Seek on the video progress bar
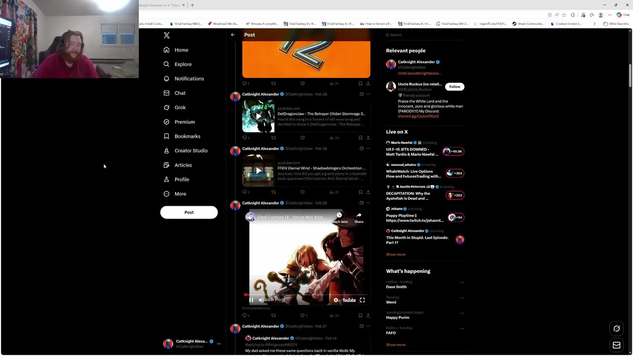The width and height of the screenshot is (633, 356). point(306,295)
